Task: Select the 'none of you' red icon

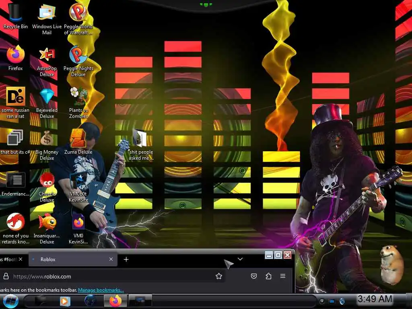Action: coord(16,229)
